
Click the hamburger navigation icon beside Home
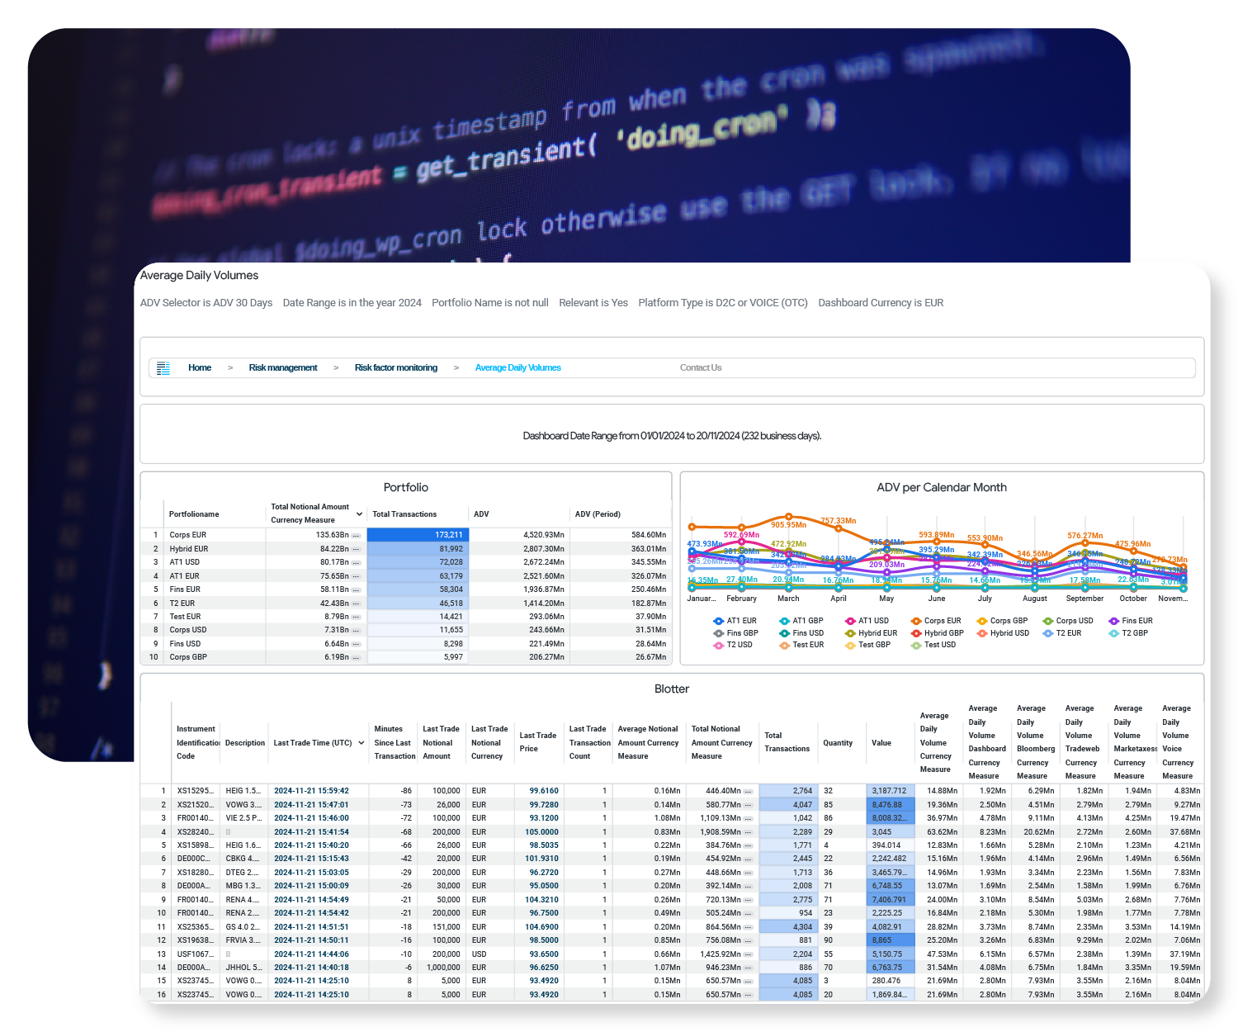pyautogui.click(x=163, y=368)
